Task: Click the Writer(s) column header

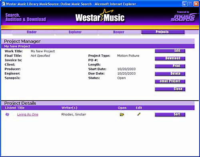Action: [69, 108]
